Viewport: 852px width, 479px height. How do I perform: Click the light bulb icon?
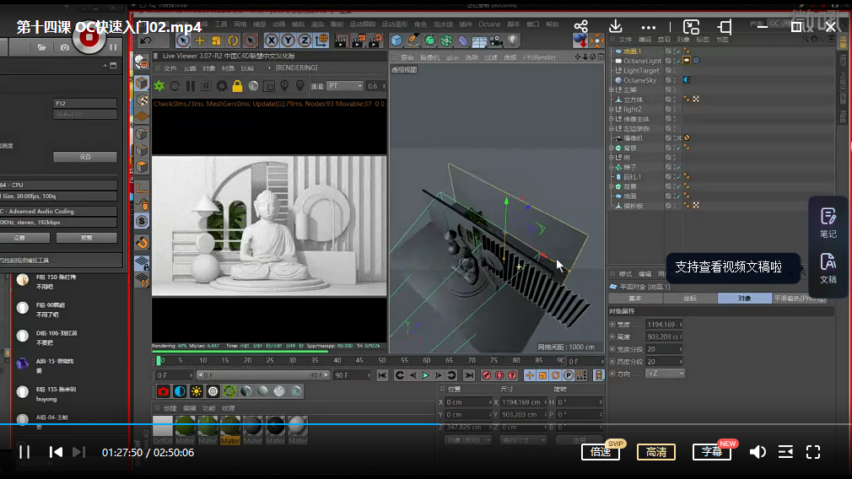(512, 40)
